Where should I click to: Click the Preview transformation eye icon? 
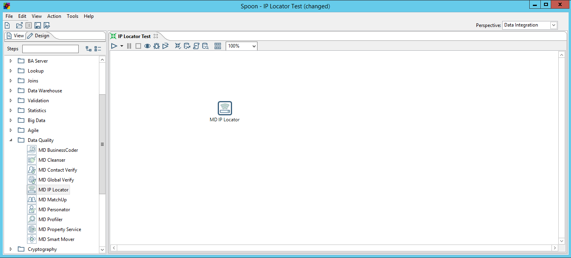pos(147,46)
